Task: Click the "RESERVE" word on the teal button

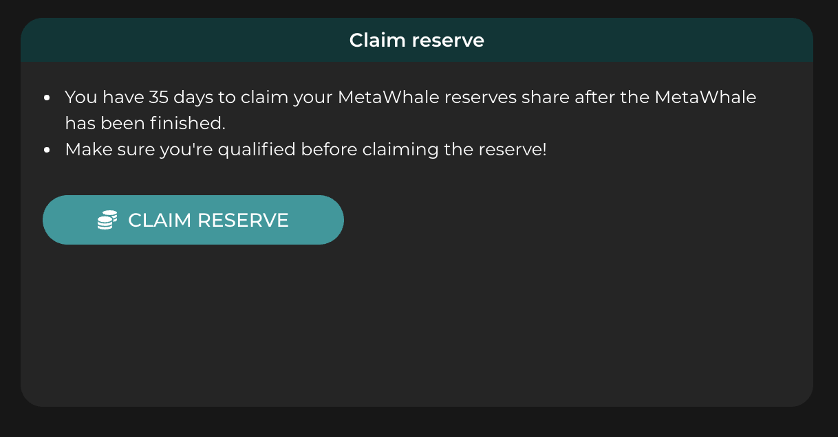Action: pos(243,220)
